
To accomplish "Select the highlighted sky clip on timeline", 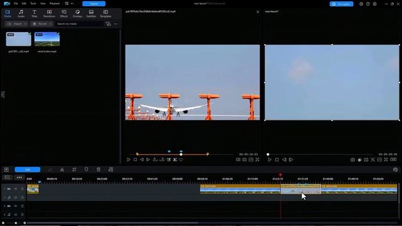I will [301, 189].
